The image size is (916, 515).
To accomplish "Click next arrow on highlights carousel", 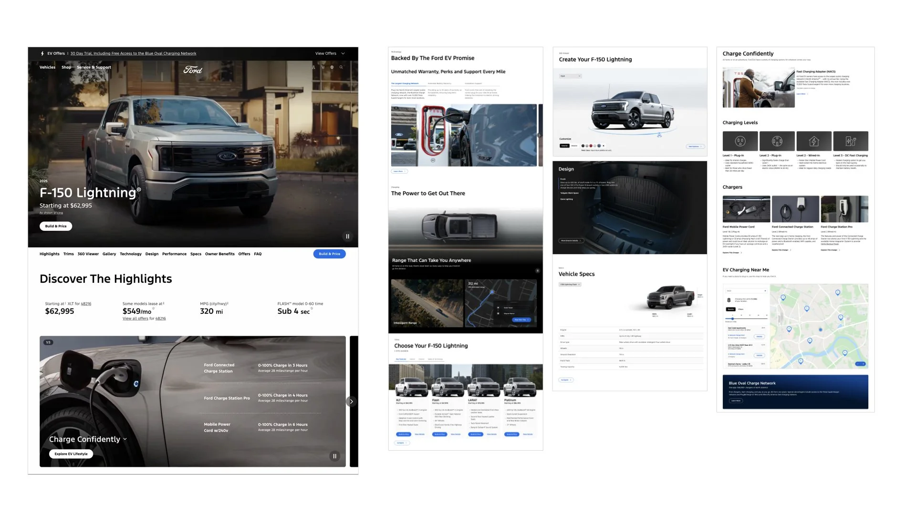I will 351,402.
